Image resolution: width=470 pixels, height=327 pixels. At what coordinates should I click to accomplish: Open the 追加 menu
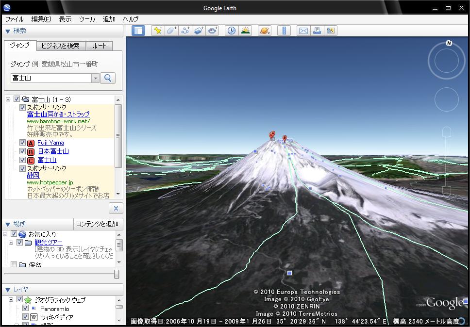click(x=109, y=19)
